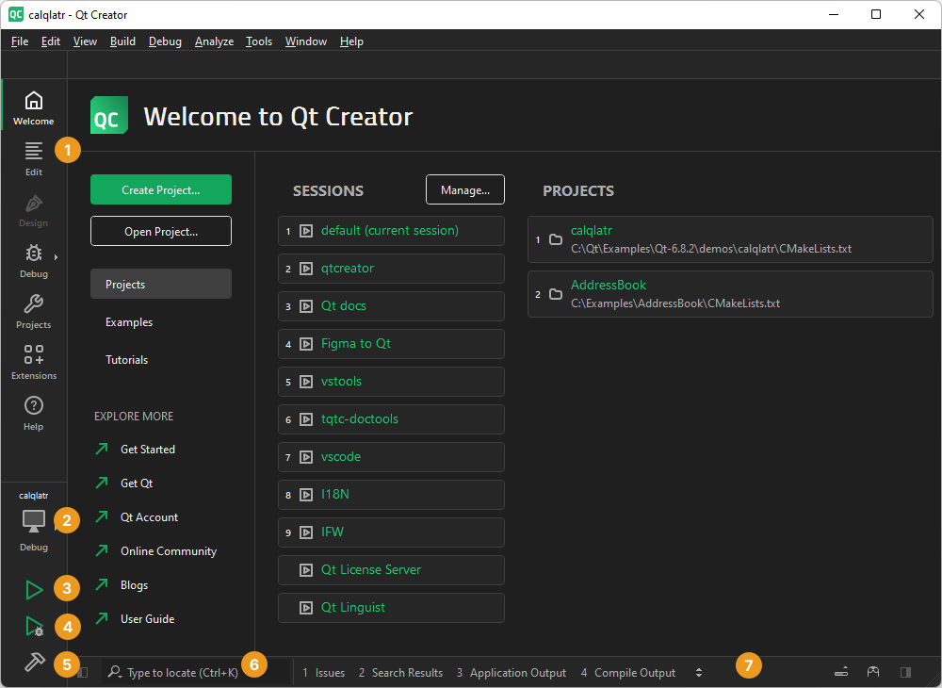Screen dimensions: 942x688
Task: Open the Search Results output pane
Action: click(x=400, y=672)
